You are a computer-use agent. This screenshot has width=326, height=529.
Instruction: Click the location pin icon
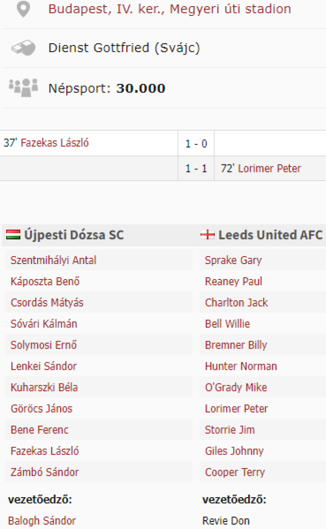pyautogui.click(x=23, y=9)
